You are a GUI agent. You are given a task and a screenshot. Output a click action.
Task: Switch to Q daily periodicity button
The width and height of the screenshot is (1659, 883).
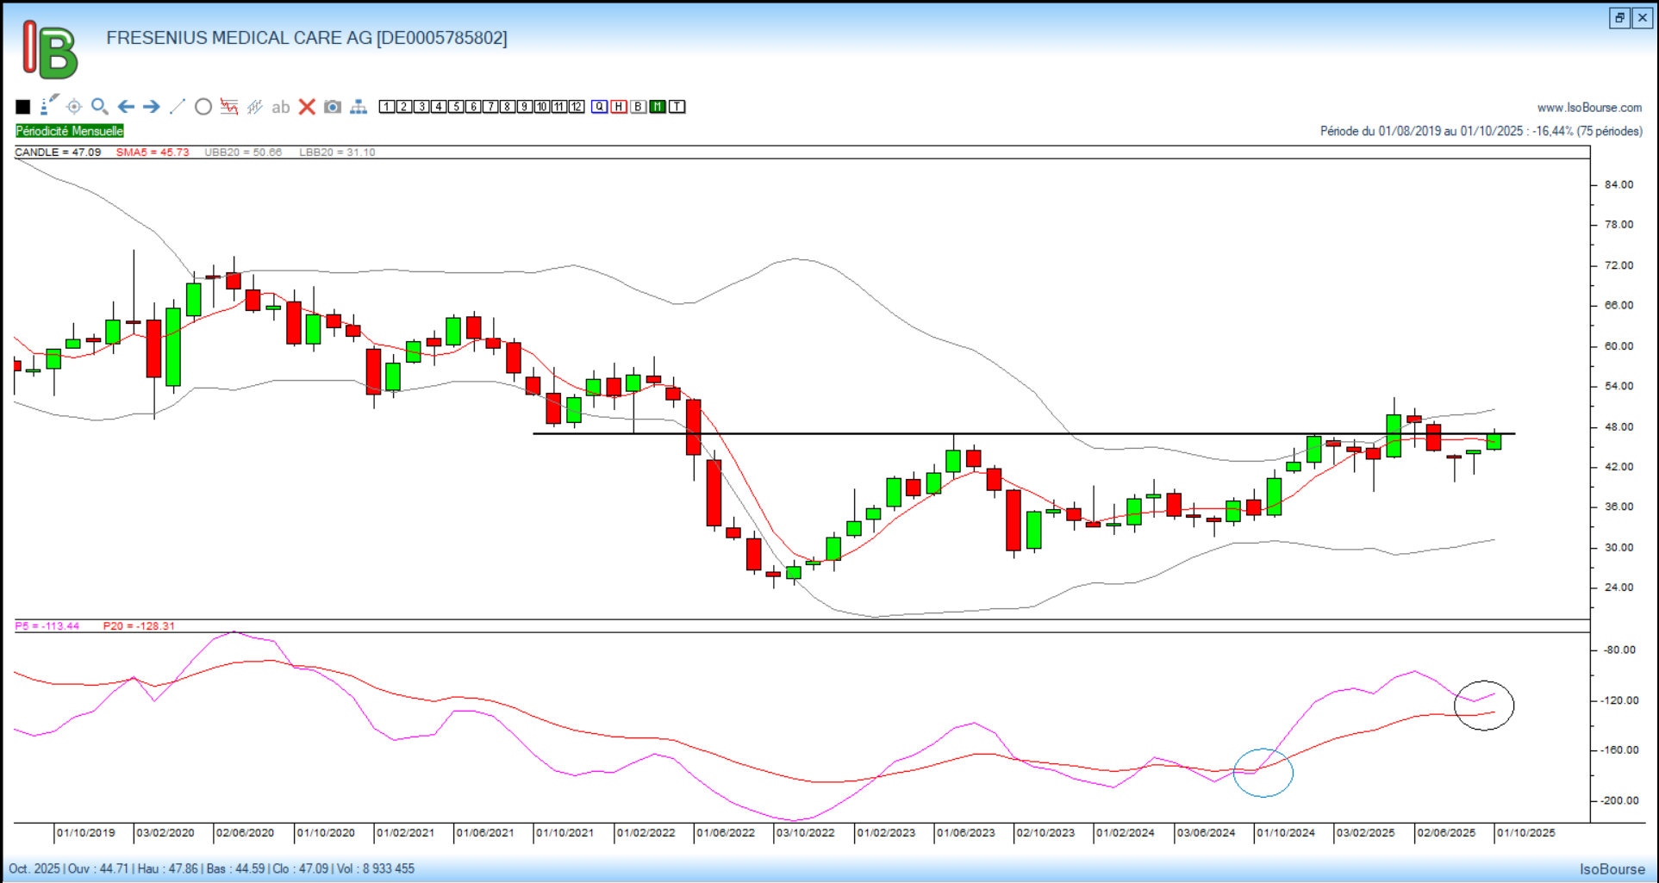[x=600, y=107]
